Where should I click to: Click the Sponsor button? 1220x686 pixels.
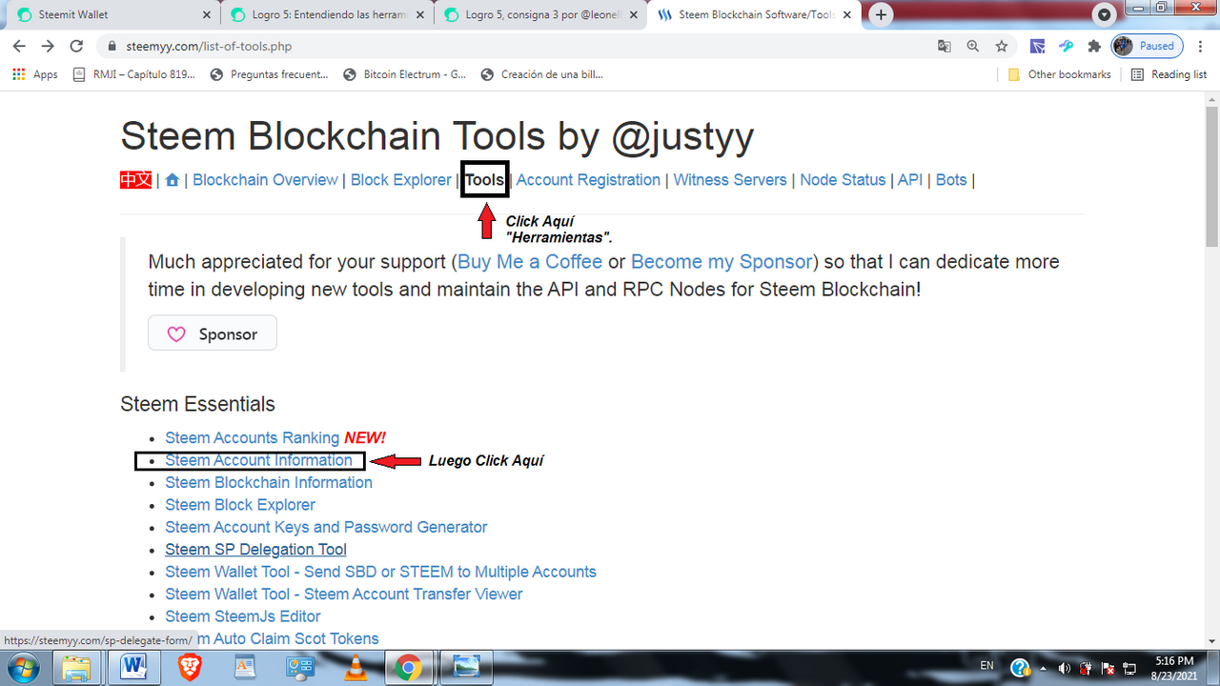click(213, 333)
